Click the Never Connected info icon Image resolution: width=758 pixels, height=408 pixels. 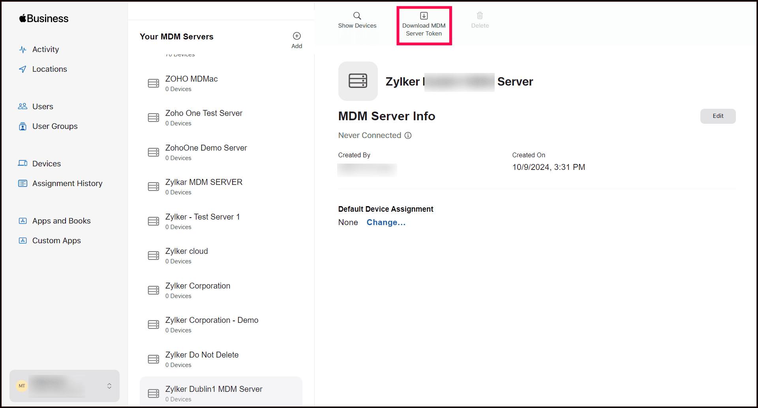(408, 136)
